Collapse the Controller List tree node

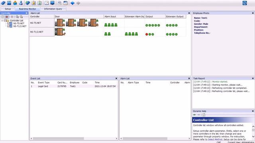(x=2, y=21)
